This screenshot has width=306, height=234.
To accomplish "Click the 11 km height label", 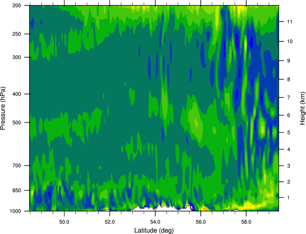I will 289,22.
